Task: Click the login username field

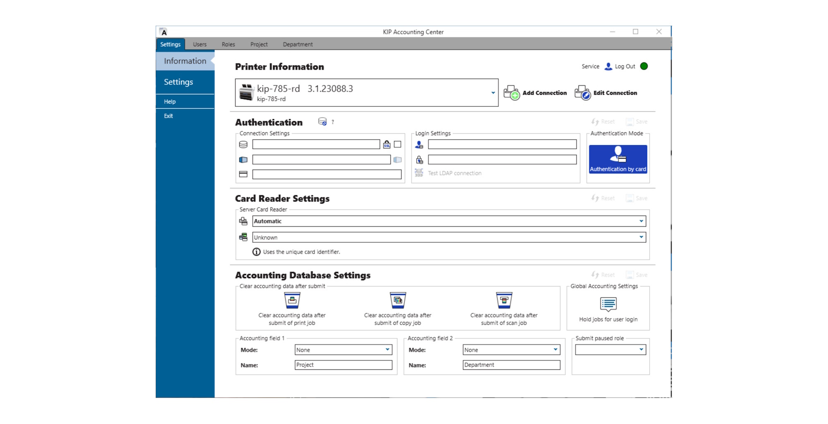Action: coord(502,144)
